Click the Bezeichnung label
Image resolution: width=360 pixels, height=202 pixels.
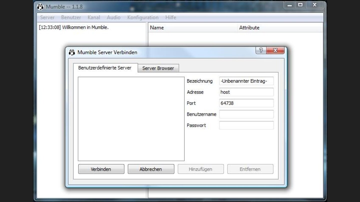(199, 81)
